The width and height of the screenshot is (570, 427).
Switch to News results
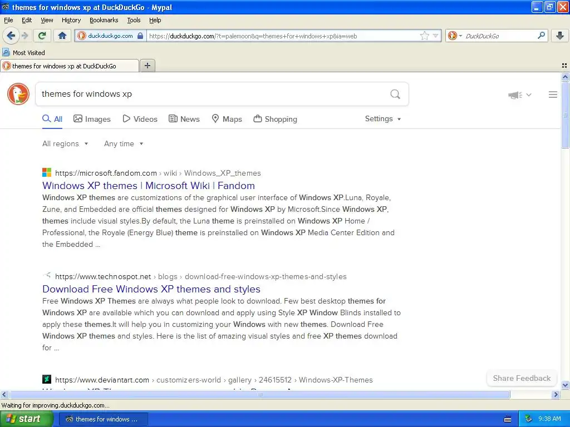tap(184, 119)
